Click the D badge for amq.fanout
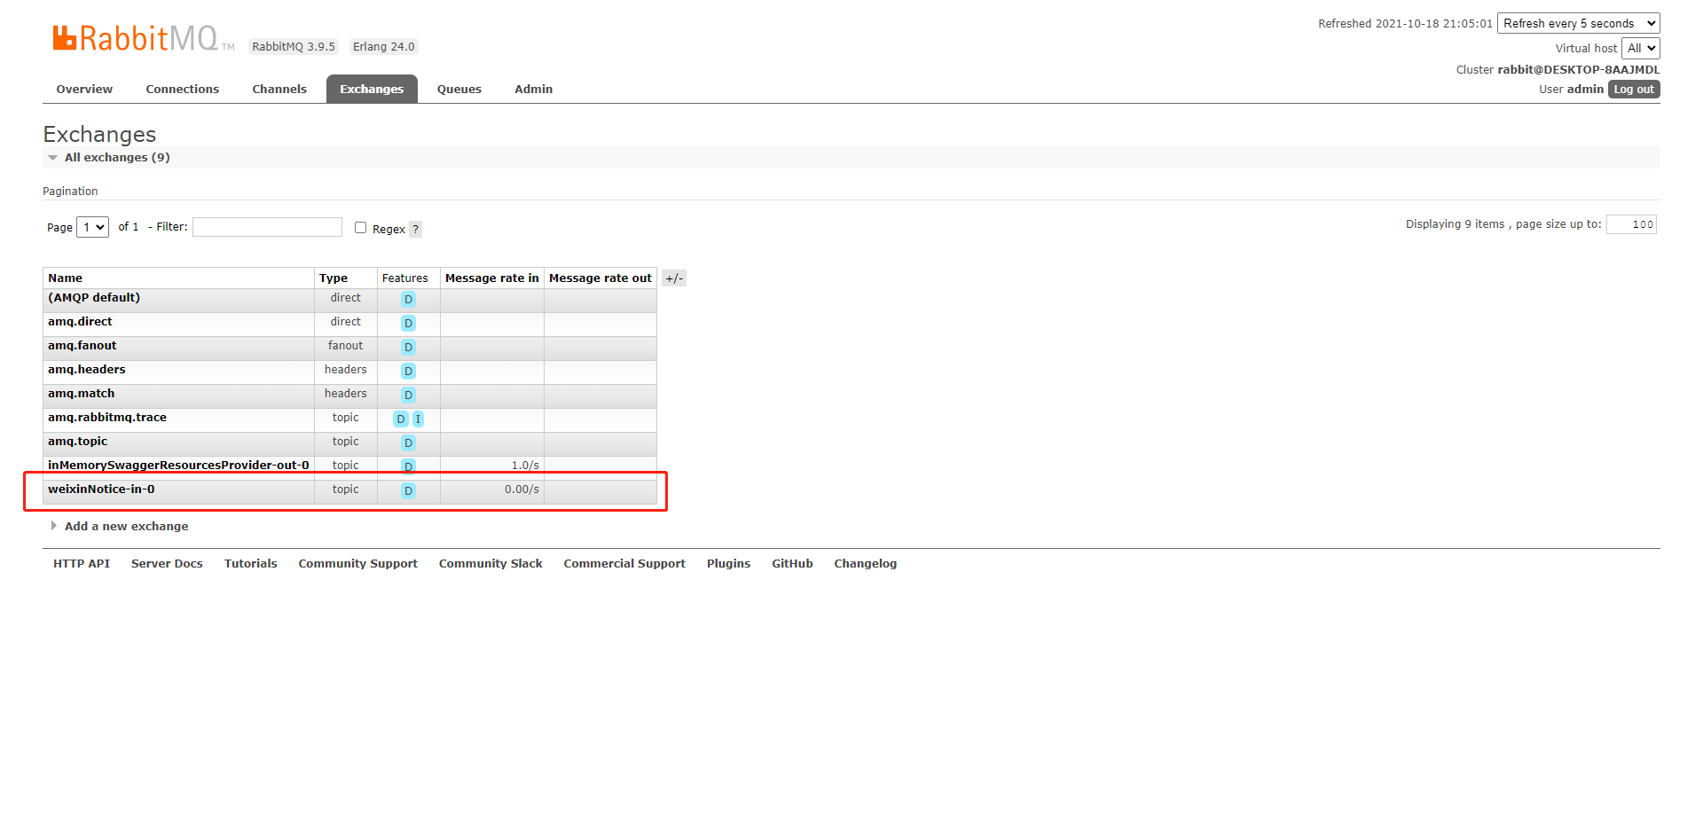The width and height of the screenshot is (1703, 830). 408,348
